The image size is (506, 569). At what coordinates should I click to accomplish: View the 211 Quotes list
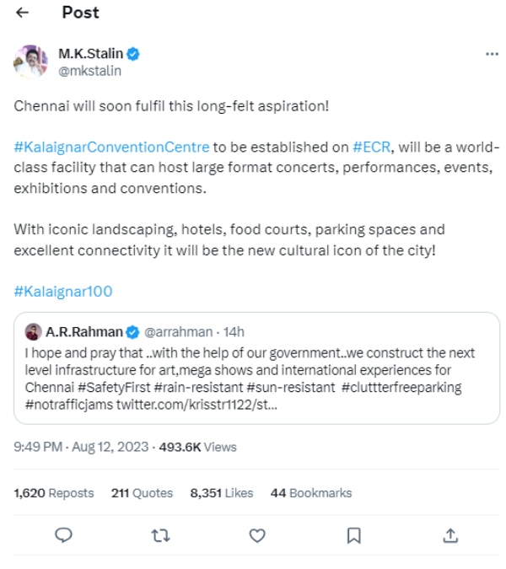[142, 493]
